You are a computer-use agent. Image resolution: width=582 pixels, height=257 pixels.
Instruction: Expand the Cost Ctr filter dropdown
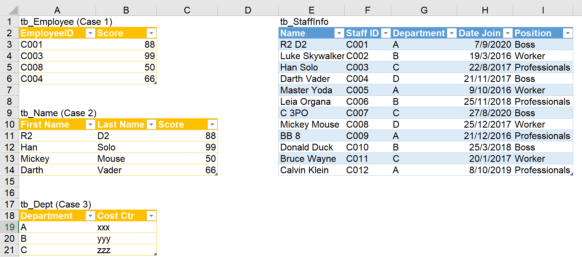pyautogui.click(x=151, y=216)
